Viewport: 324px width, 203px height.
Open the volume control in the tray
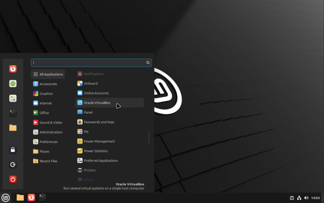306,197
